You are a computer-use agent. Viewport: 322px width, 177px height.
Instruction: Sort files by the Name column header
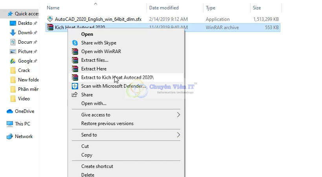[x=53, y=8]
